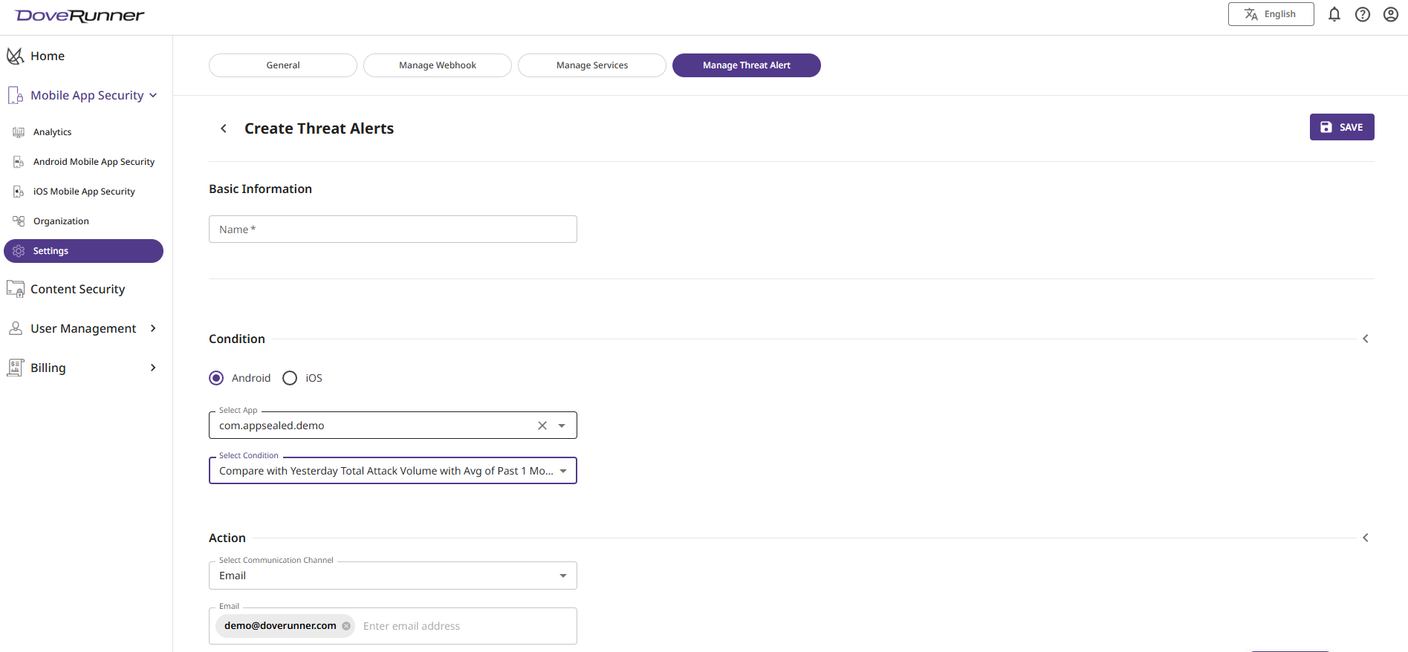The height and width of the screenshot is (652, 1408).
Task: Open the help question mark icon
Action: (x=1363, y=14)
